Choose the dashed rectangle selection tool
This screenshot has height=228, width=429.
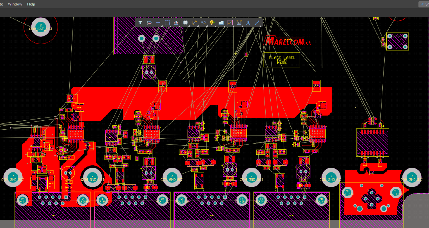click(x=167, y=23)
